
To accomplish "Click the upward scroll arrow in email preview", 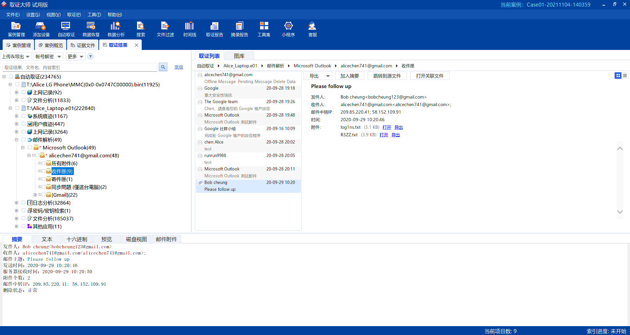I will pyautogui.click(x=620, y=148).
